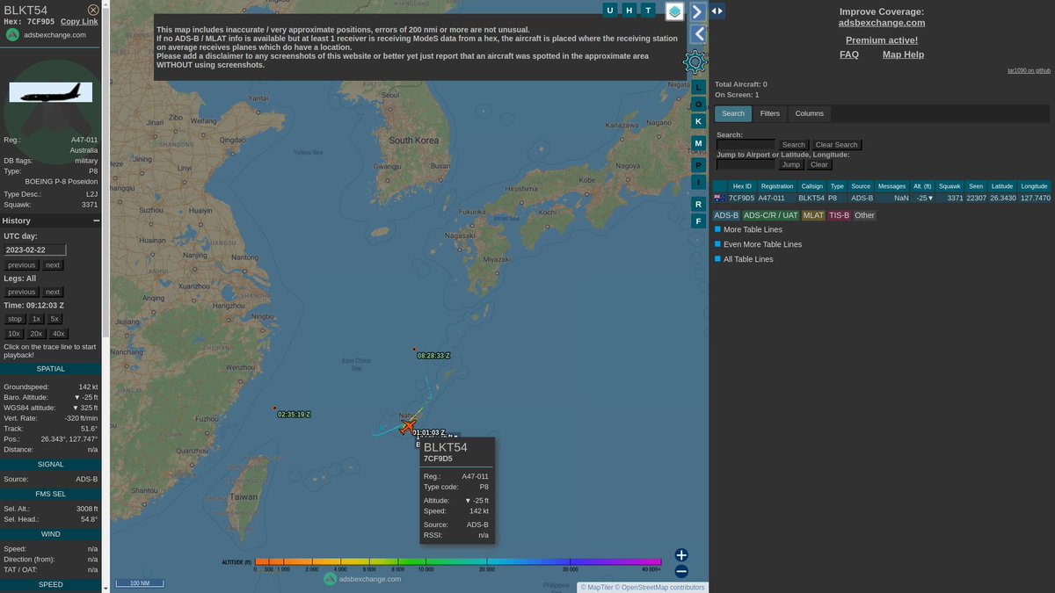This screenshot has height=593, width=1055.
Task: Switch to the Search tab
Action: (733, 113)
